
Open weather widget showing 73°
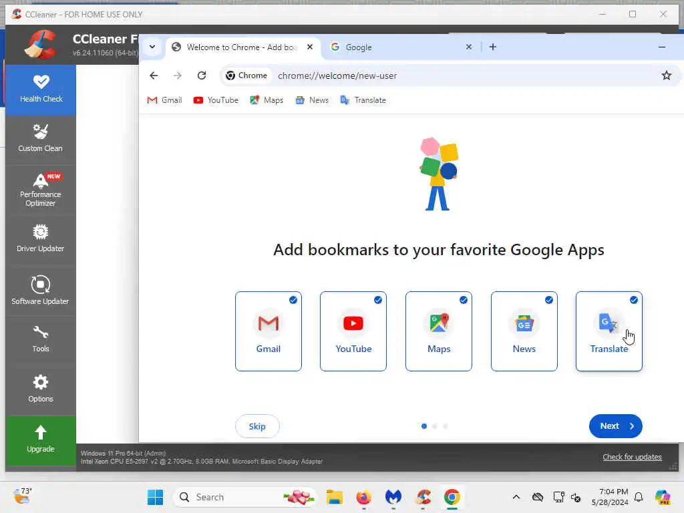(x=23, y=496)
